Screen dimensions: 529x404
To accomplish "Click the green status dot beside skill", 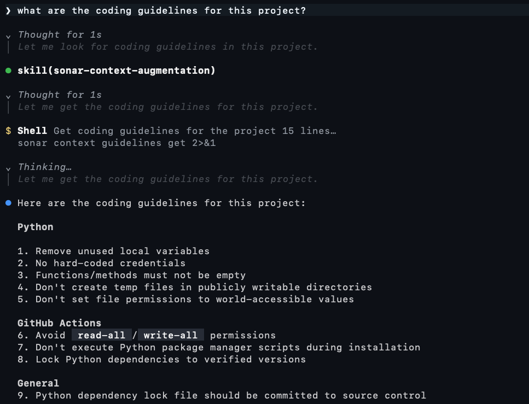I will tap(8, 71).
